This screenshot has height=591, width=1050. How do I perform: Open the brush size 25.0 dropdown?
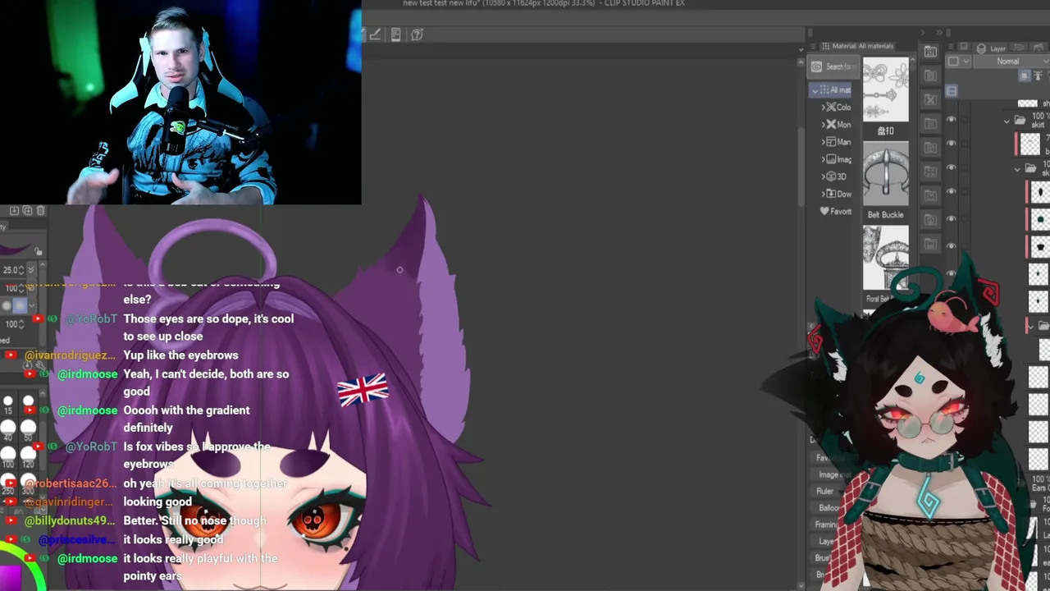point(32,270)
